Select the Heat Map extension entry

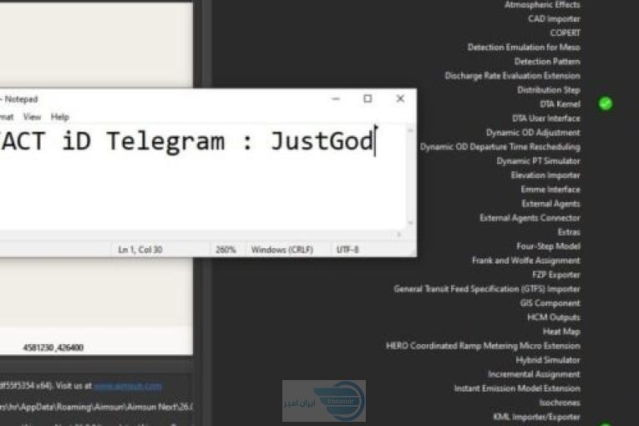tap(561, 332)
